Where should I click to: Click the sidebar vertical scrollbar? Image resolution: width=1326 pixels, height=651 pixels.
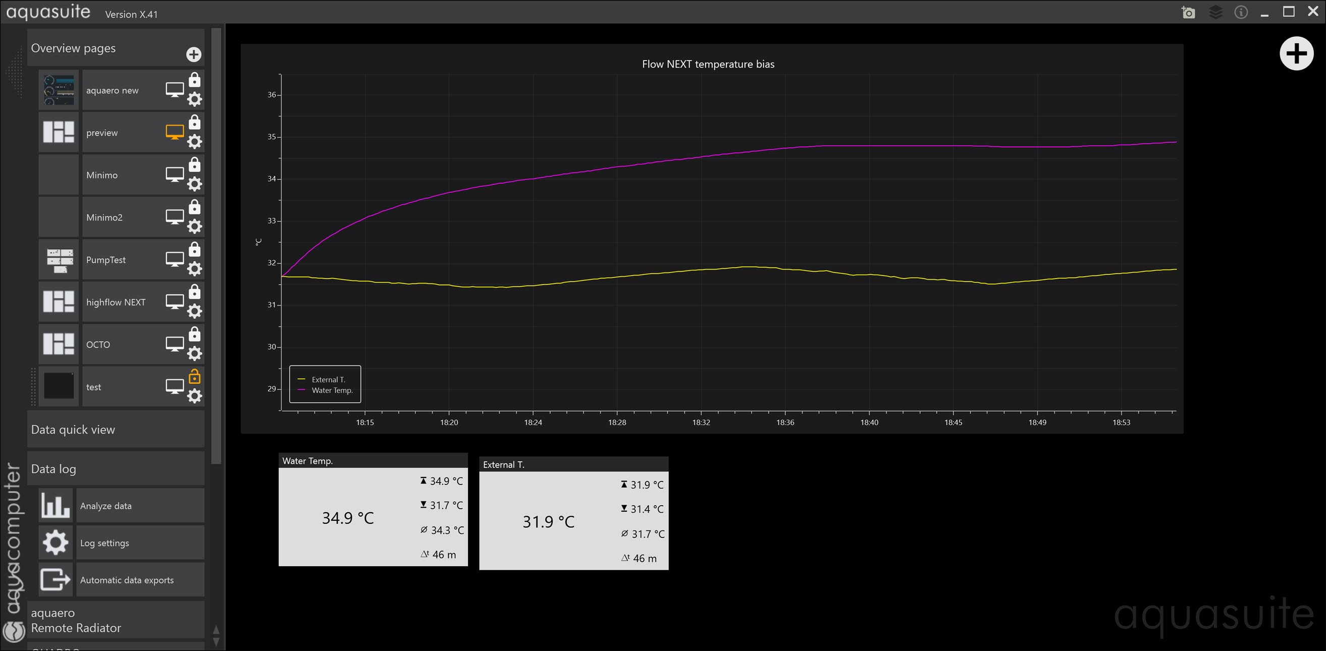(x=216, y=247)
